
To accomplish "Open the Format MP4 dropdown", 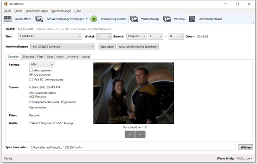I will point(42,65).
